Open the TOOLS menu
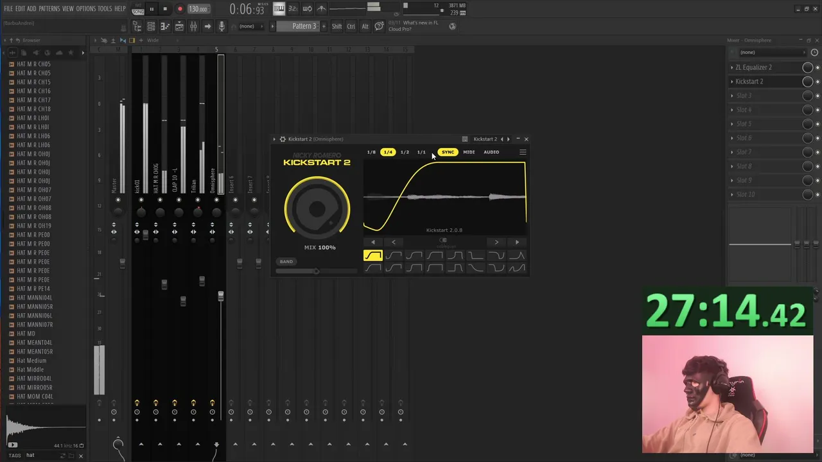The width and height of the screenshot is (822, 462). point(105,9)
